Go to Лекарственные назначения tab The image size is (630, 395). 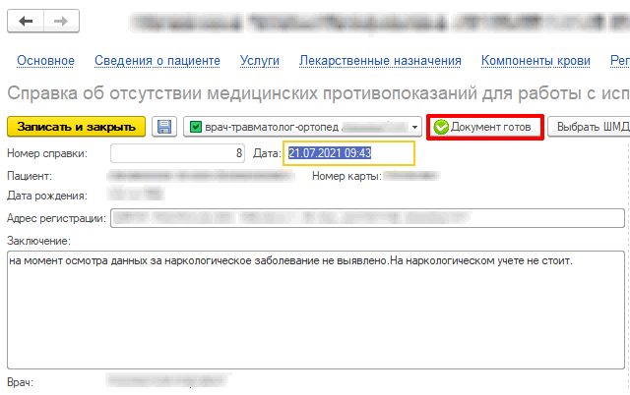click(x=380, y=61)
